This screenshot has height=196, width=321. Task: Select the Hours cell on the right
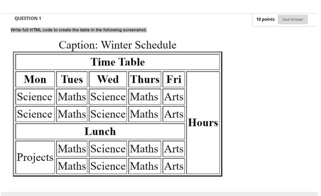(x=203, y=123)
